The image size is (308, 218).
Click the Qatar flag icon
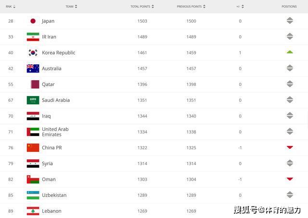click(x=33, y=85)
